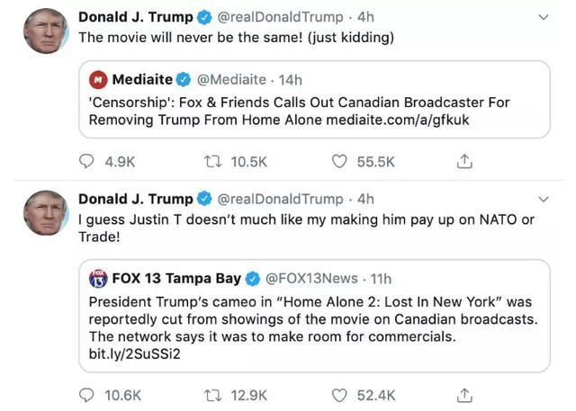Share the first Trump tweet
Viewport: 576px width, 411px height.
point(464,162)
